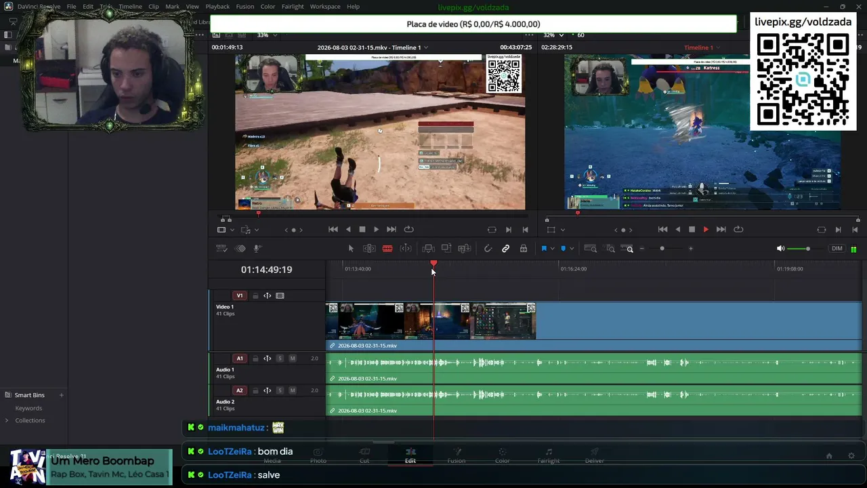Select the Keywords smart bin
This screenshot has height=488, width=867.
coord(28,408)
